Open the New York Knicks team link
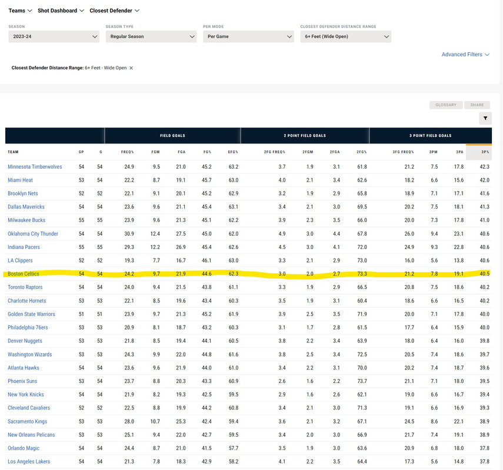 click(26, 394)
